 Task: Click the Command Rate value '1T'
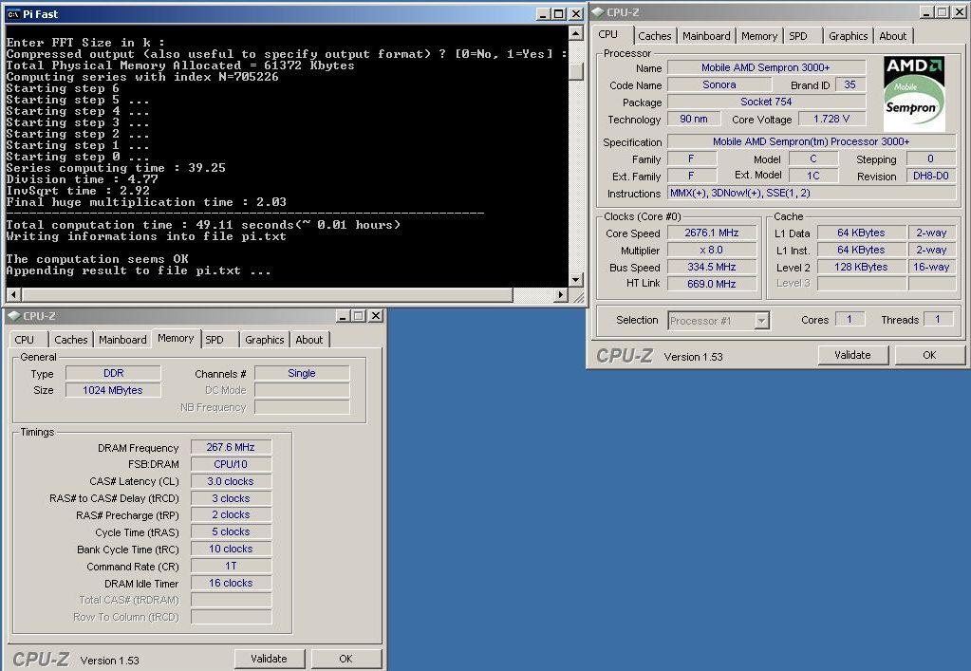[x=231, y=566]
